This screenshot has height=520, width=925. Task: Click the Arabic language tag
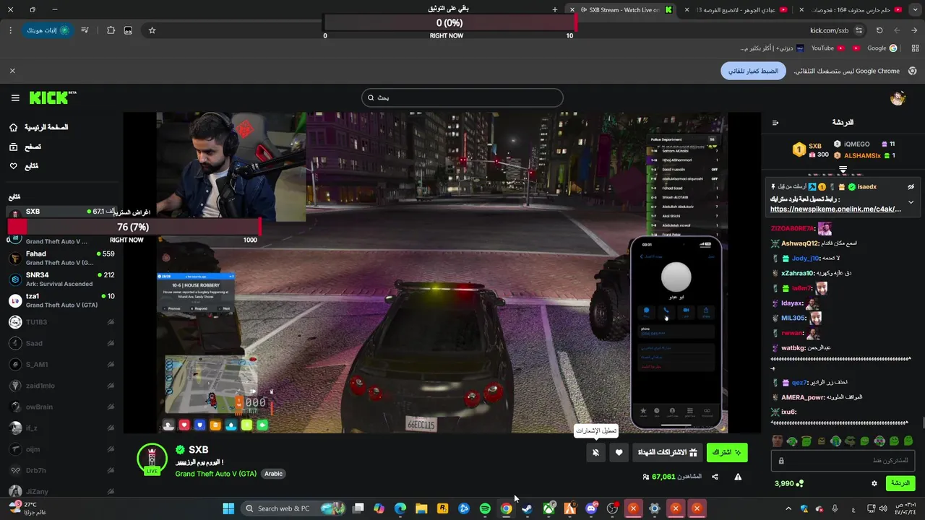click(273, 474)
